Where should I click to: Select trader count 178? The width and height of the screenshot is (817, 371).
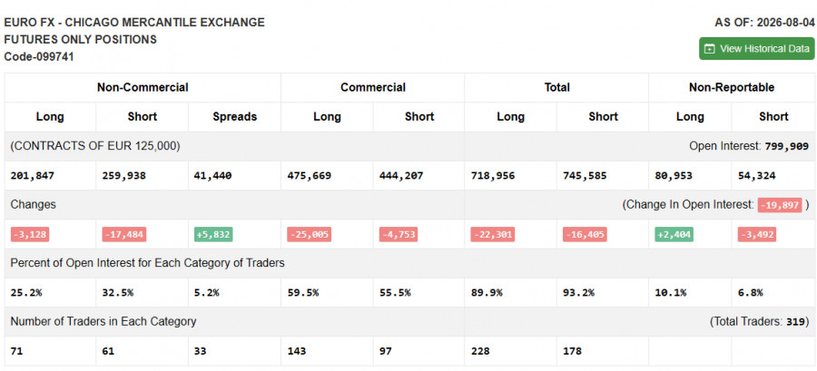click(x=572, y=351)
